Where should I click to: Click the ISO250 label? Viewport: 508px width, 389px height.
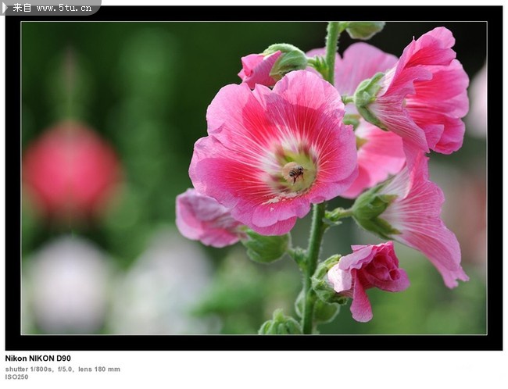[x=16, y=377]
